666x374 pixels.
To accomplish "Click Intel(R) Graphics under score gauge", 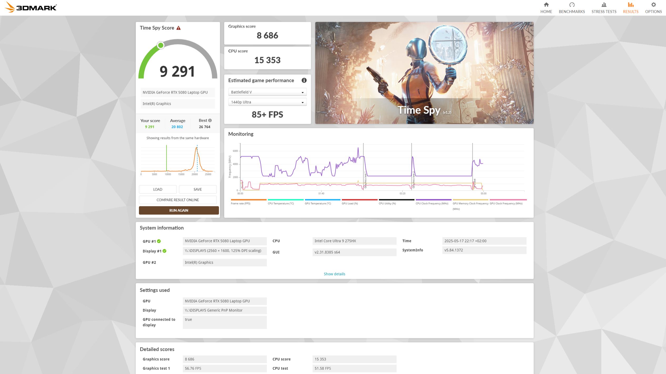I will (x=178, y=104).
